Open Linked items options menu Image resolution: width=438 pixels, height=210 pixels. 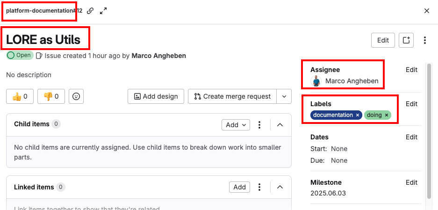(x=259, y=187)
